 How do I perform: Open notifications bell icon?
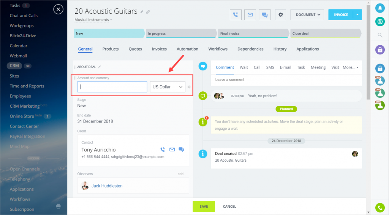(380, 8)
